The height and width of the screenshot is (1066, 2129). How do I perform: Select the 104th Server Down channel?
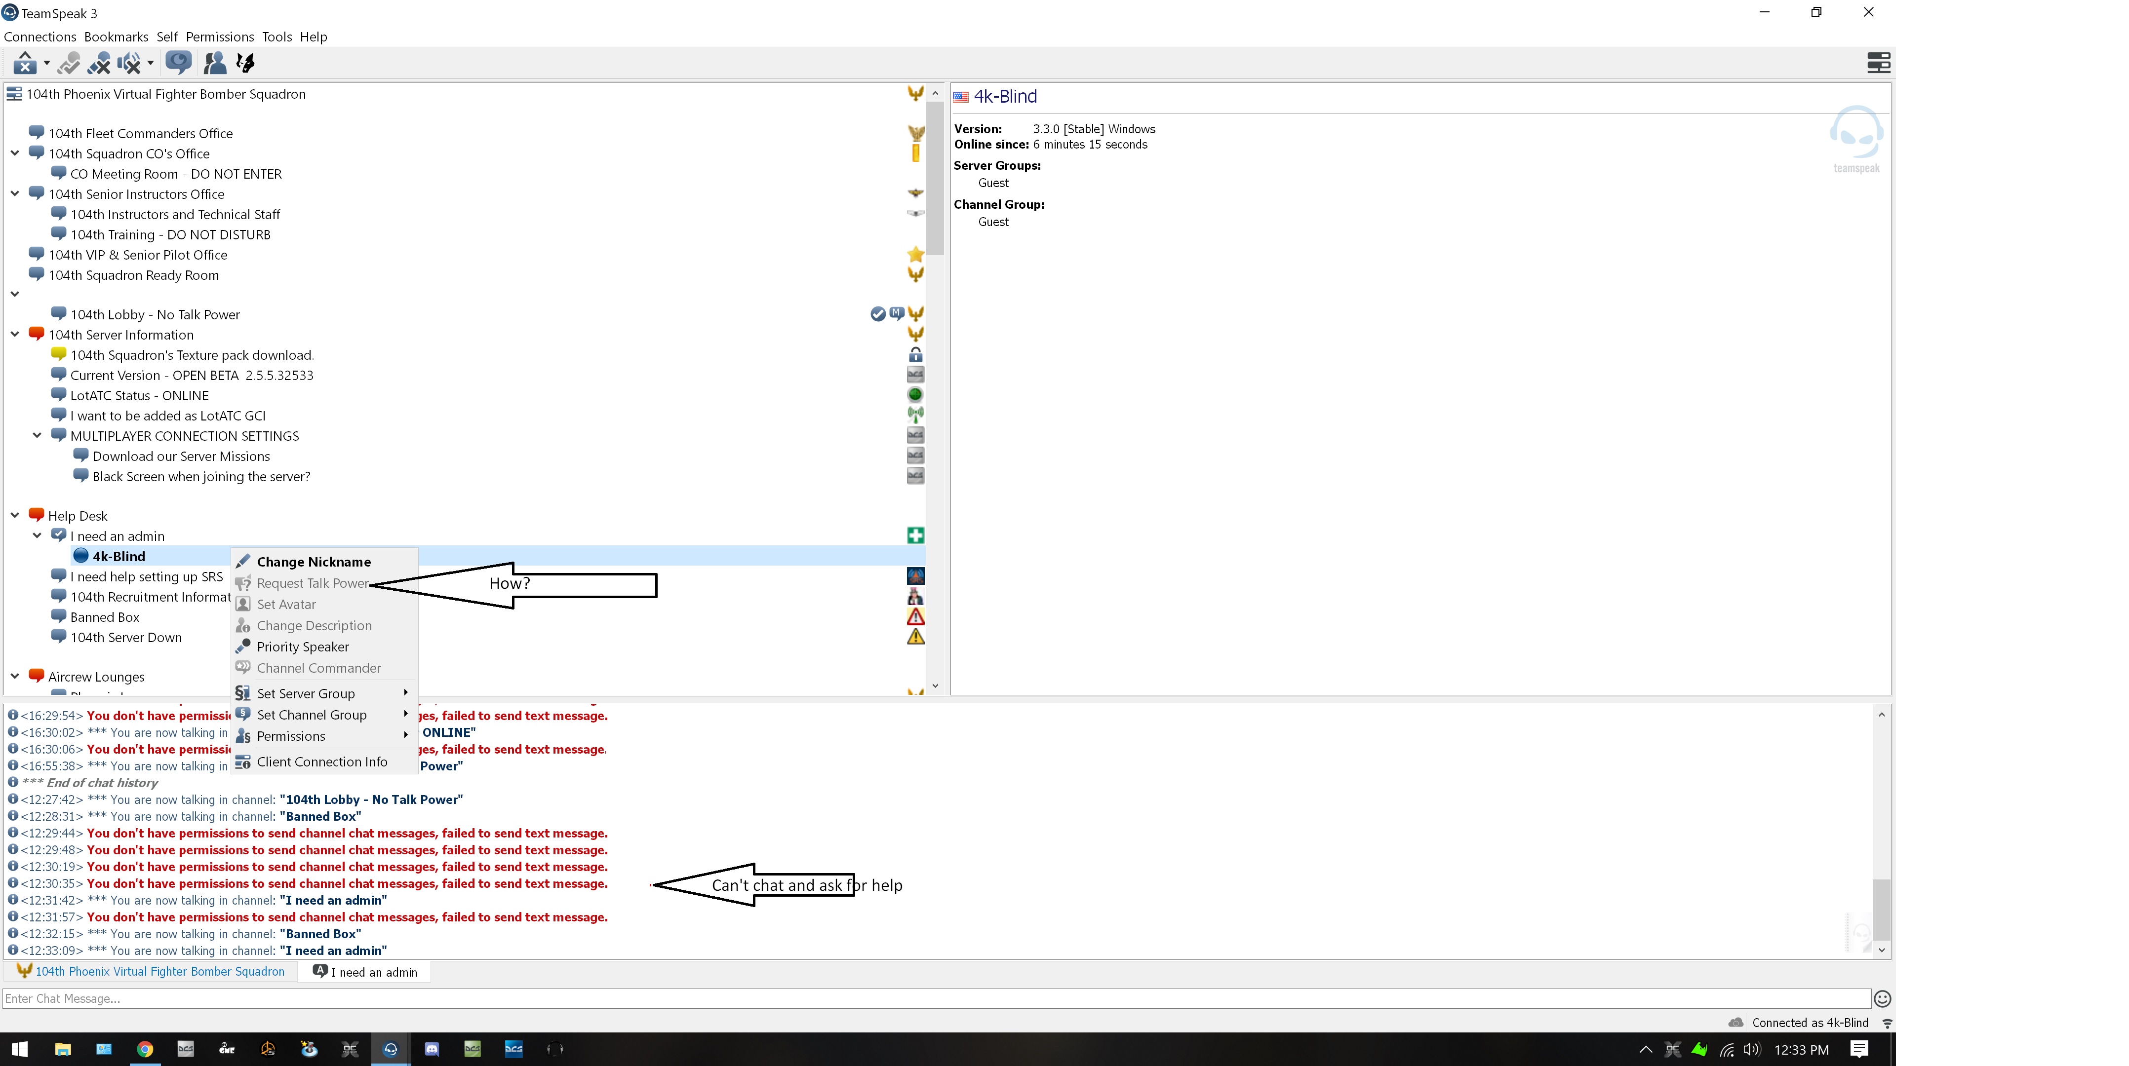(x=125, y=637)
